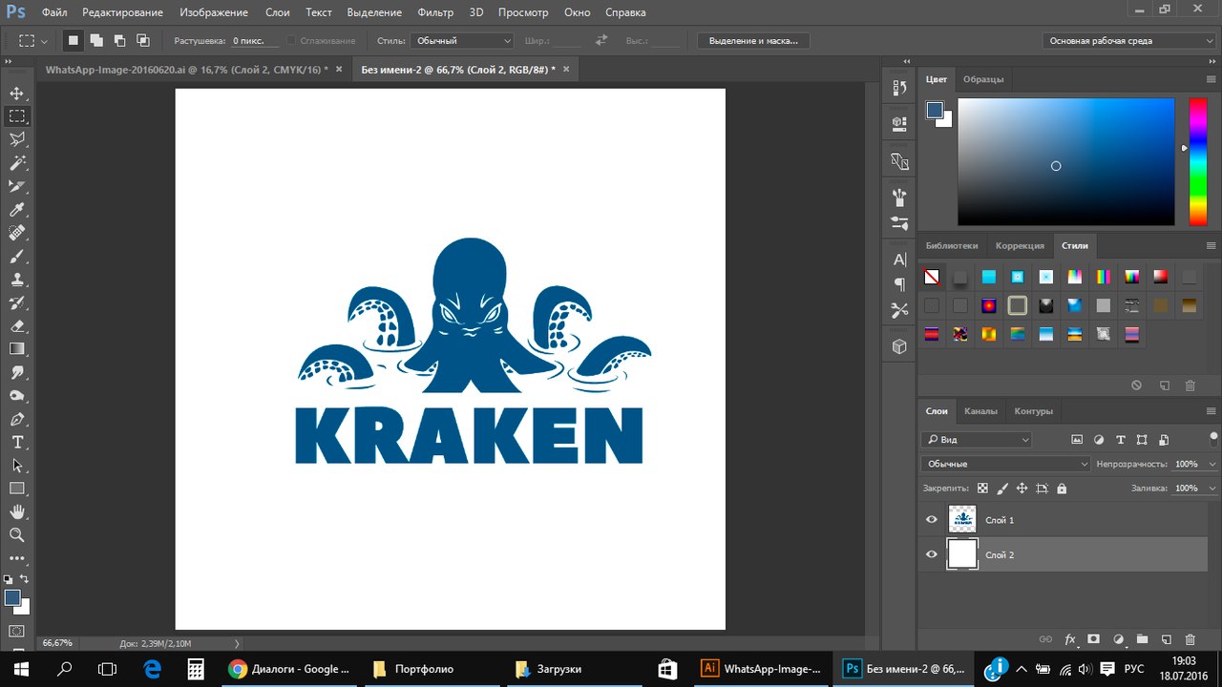Open the Adobe Illustrator taskbar window
The height and width of the screenshot is (687, 1222).
point(760,669)
